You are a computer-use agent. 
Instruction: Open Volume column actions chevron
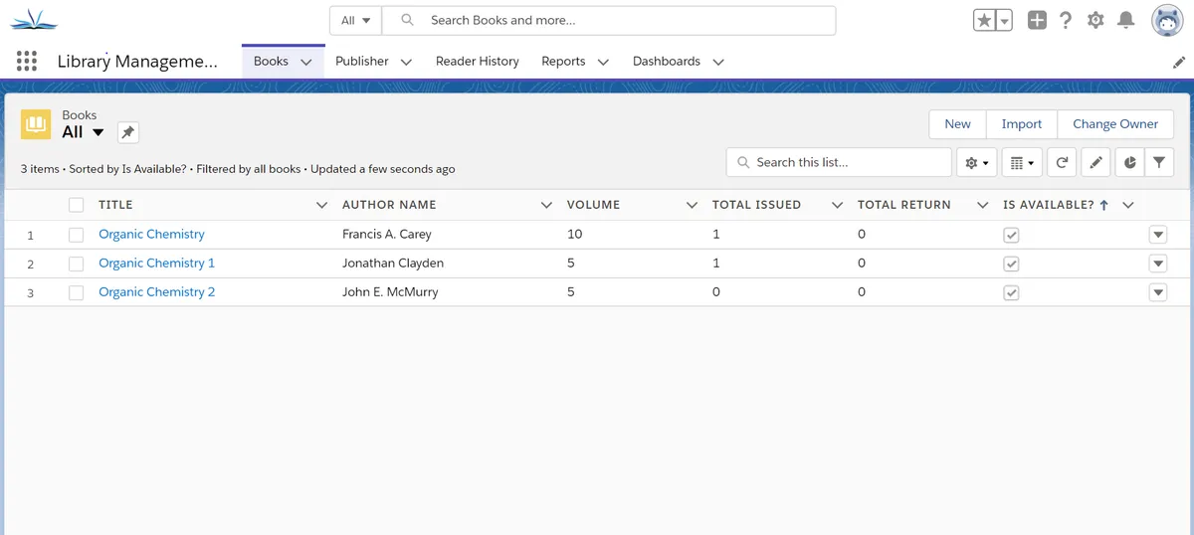pos(692,205)
